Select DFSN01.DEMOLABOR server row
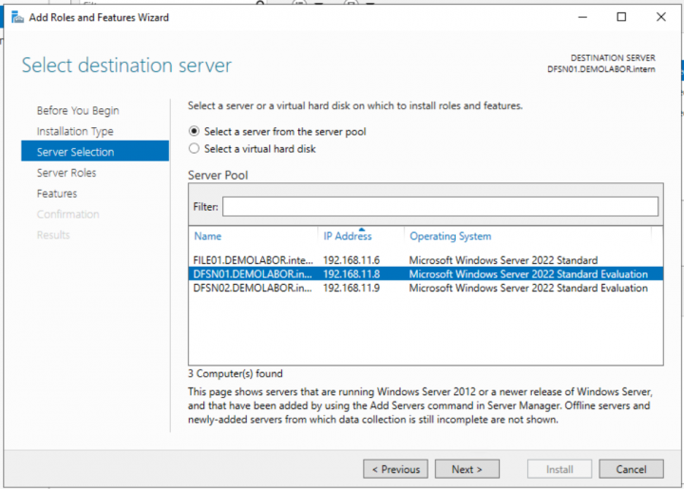 tap(251, 274)
